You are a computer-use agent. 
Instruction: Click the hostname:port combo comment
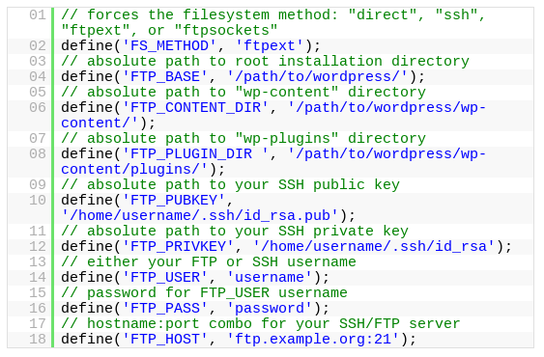(261, 324)
